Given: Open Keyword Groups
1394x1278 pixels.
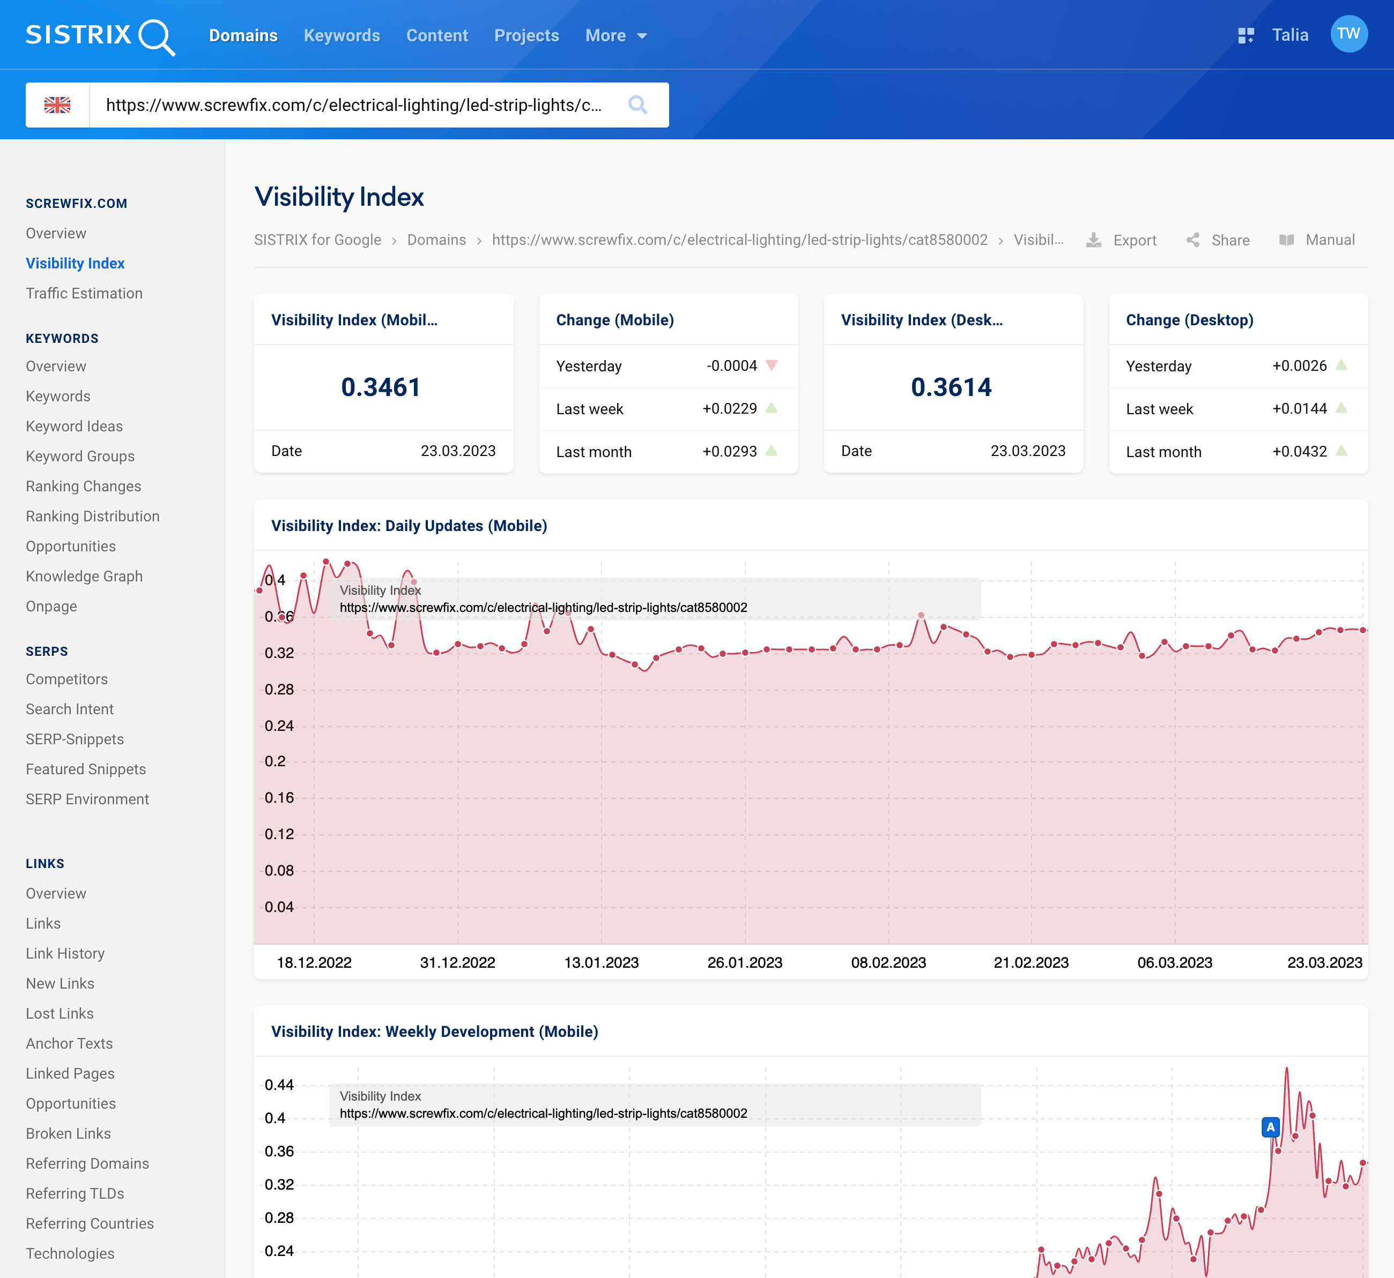Looking at the screenshot, I should click(80, 457).
